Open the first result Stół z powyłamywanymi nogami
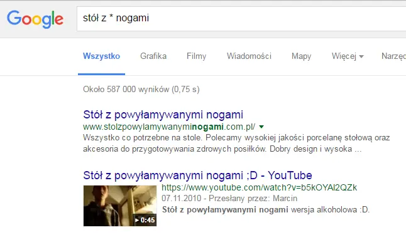 click(163, 115)
